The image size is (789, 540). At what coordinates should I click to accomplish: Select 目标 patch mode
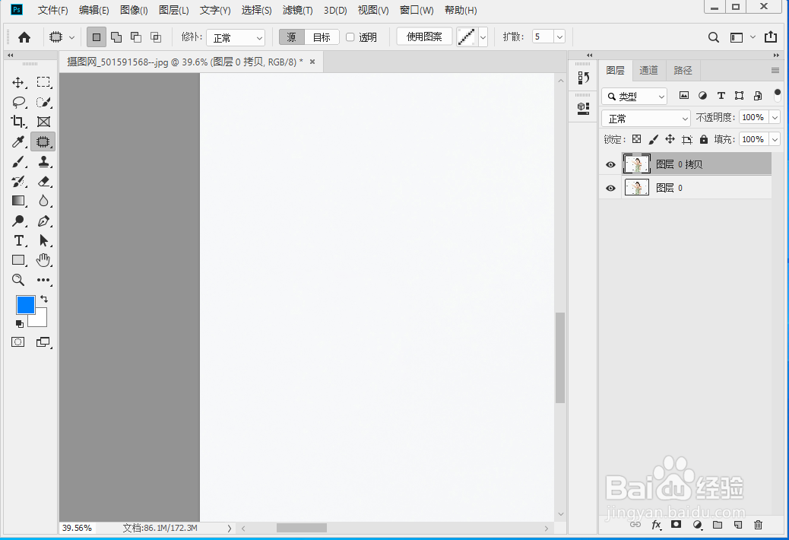322,37
